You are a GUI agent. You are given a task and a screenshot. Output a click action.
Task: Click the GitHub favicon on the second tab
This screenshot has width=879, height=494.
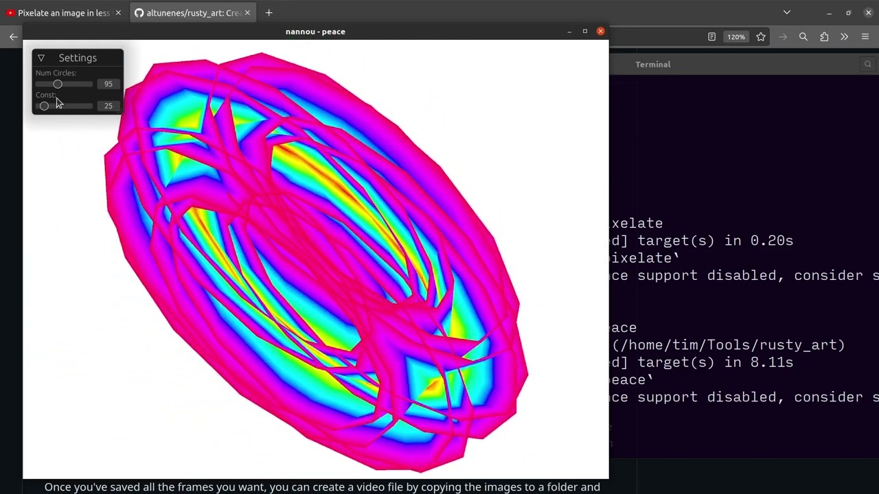(139, 12)
